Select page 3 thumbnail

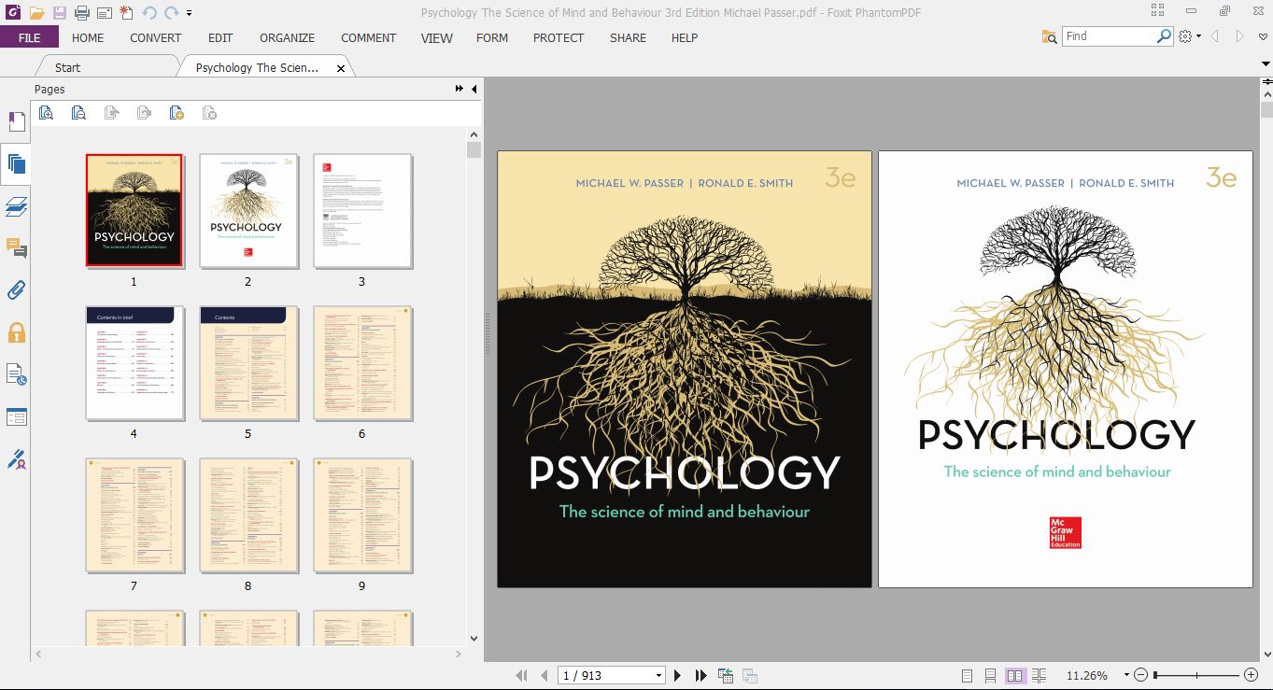coord(362,210)
